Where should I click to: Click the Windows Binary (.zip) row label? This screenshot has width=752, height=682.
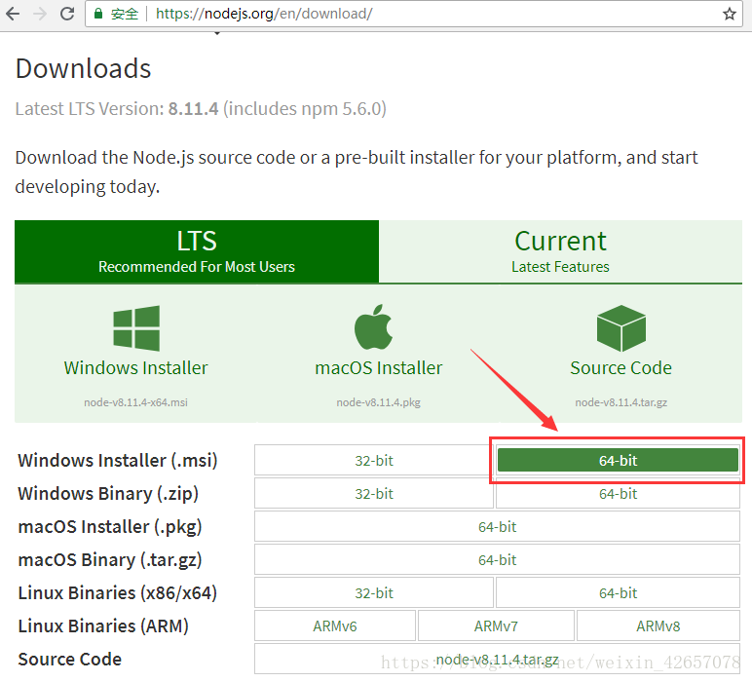108,494
